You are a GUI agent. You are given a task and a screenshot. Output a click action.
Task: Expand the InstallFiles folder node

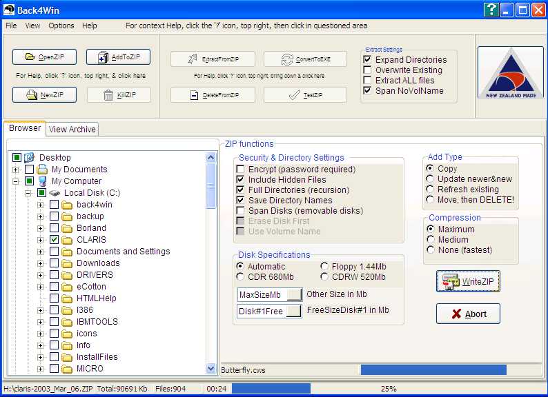[x=41, y=357]
